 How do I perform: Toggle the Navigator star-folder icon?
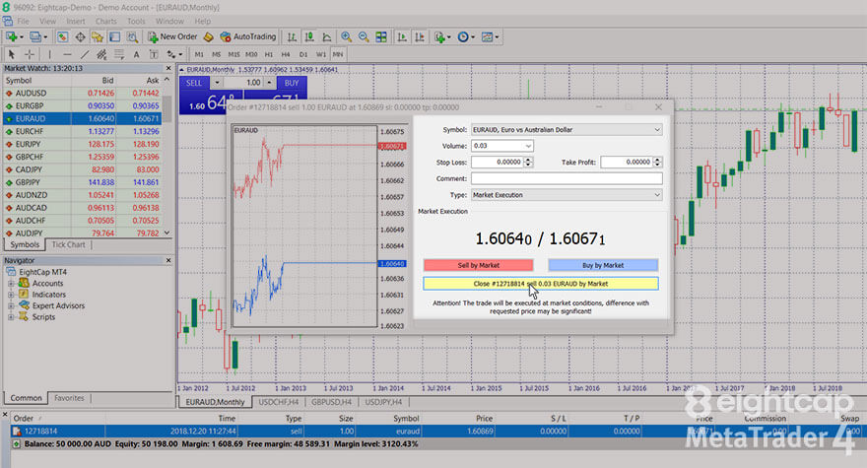[x=98, y=37]
